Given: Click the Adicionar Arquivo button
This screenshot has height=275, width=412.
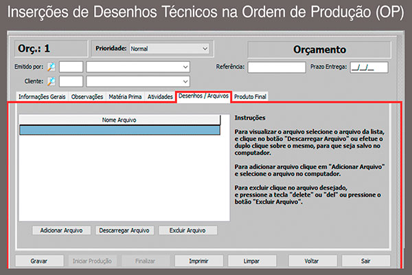Looking at the screenshot, I should pos(62,230).
